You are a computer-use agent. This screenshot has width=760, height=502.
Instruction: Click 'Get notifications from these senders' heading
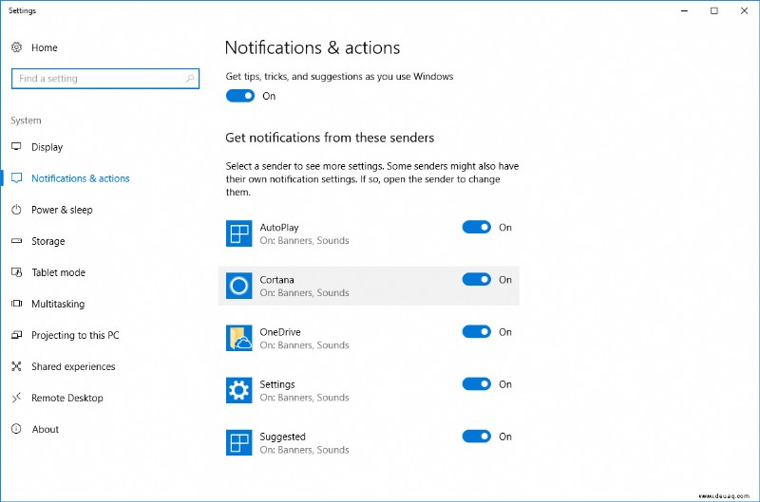tap(330, 138)
